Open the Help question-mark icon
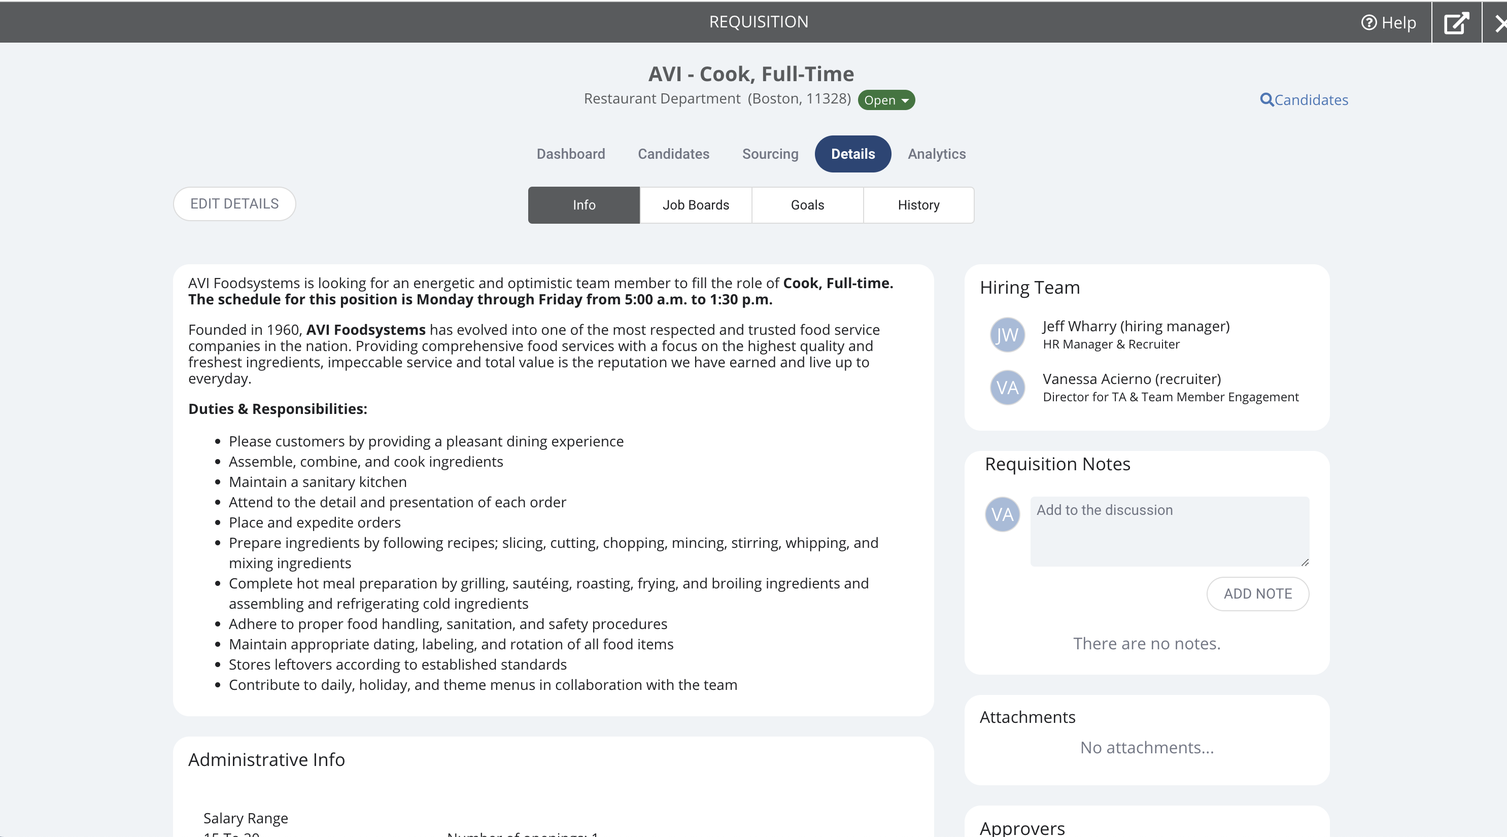1507x837 pixels. click(1368, 22)
